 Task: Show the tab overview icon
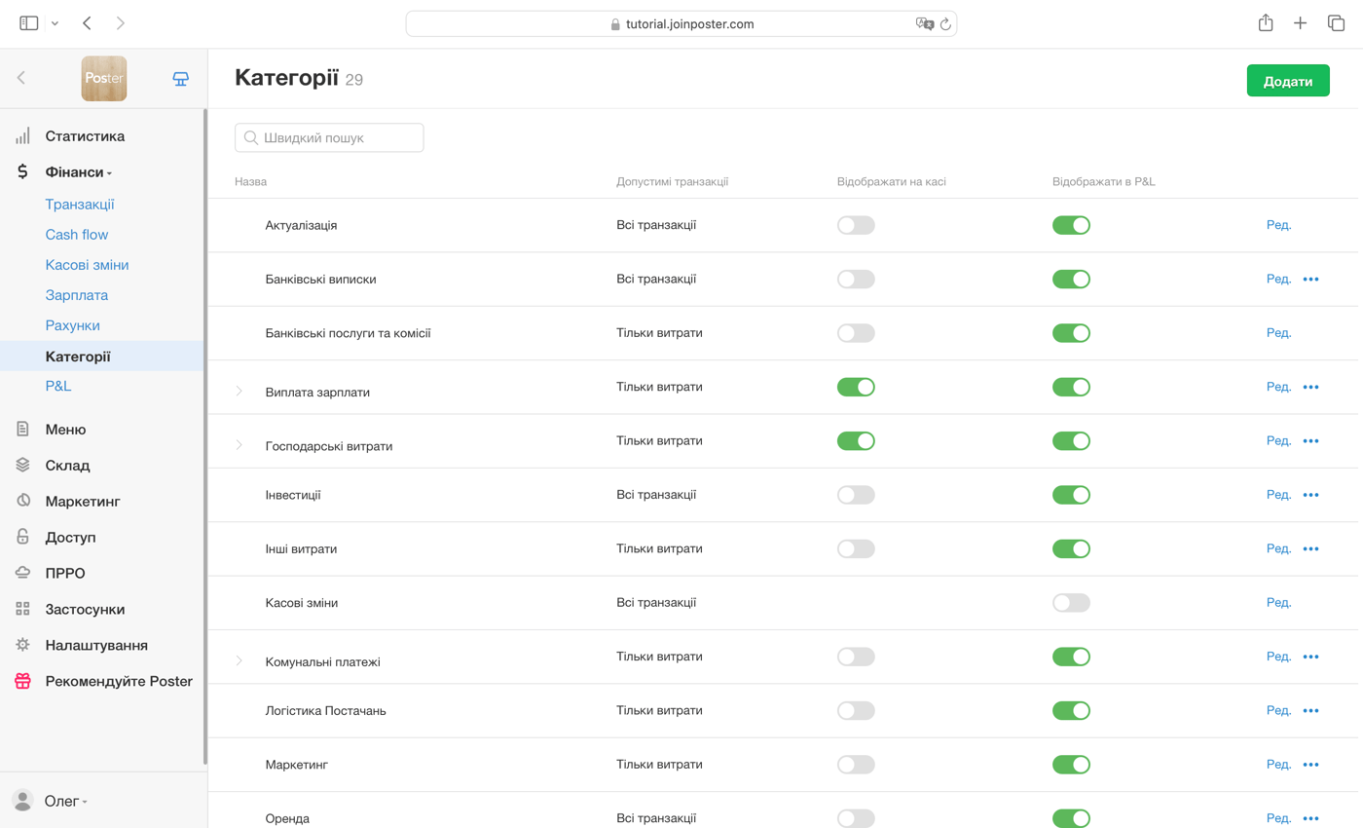(x=1336, y=23)
